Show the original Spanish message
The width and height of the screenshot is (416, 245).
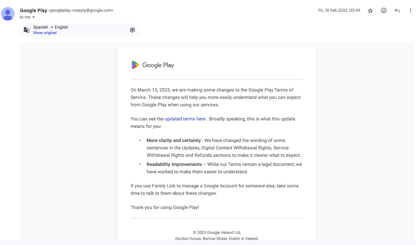45,33
